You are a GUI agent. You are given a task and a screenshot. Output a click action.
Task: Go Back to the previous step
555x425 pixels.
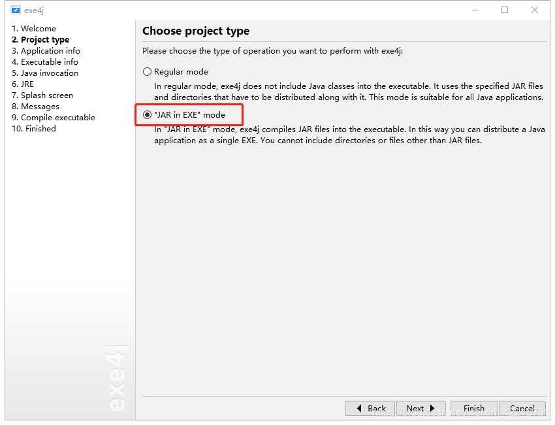click(370, 409)
